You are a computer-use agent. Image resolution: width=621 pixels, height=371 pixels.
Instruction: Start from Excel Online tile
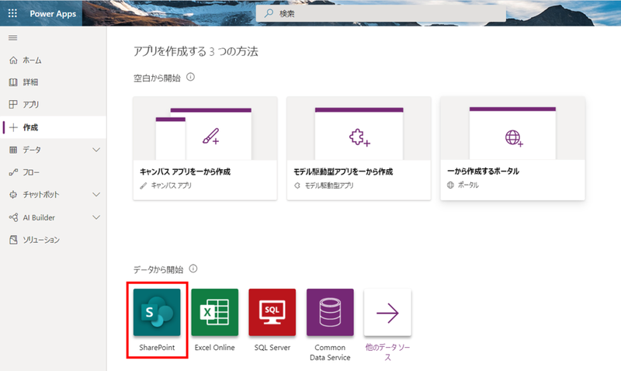pos(215,312)
